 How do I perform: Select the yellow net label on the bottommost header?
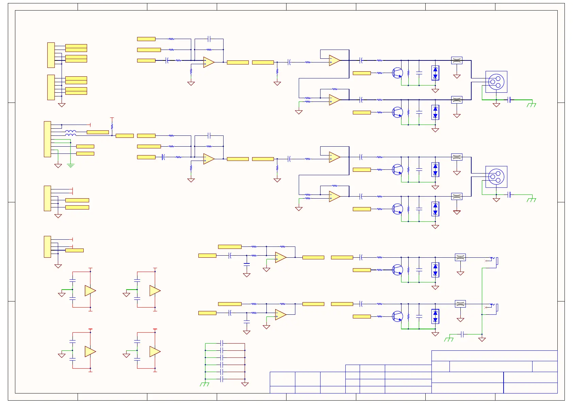75,250
